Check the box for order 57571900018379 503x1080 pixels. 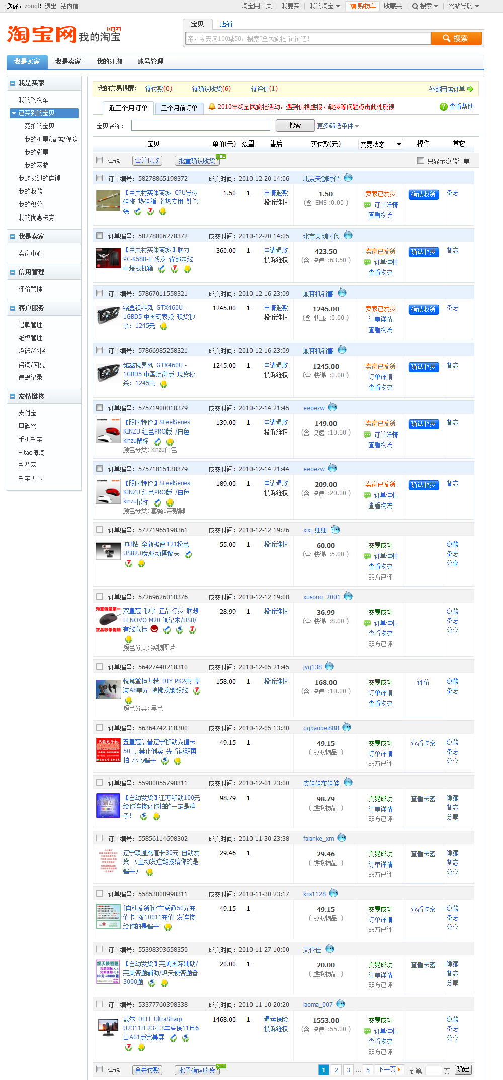tap(100, 408)
